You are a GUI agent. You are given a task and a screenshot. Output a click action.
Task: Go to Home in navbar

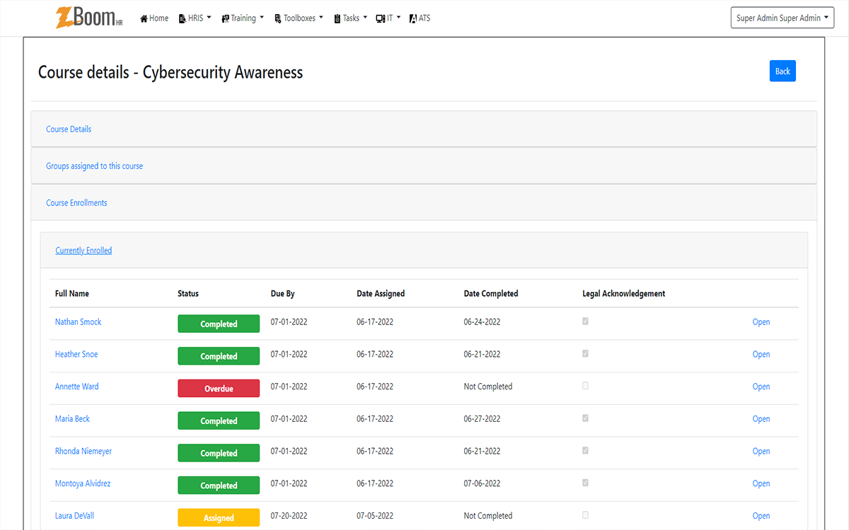[154, 18]
